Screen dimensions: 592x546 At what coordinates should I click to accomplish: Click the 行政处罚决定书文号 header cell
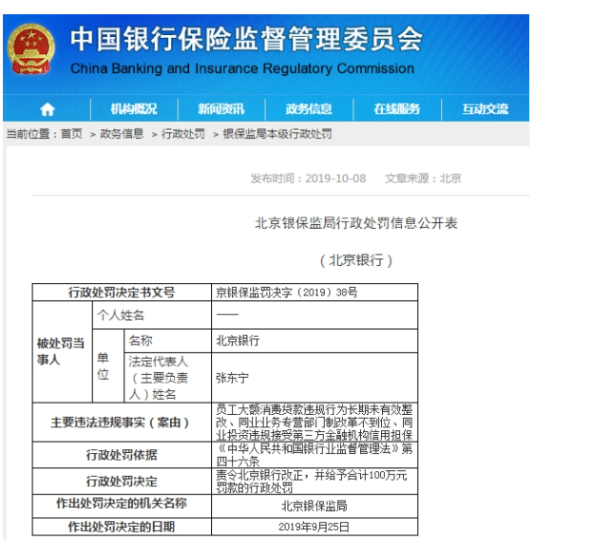point(122,292)
